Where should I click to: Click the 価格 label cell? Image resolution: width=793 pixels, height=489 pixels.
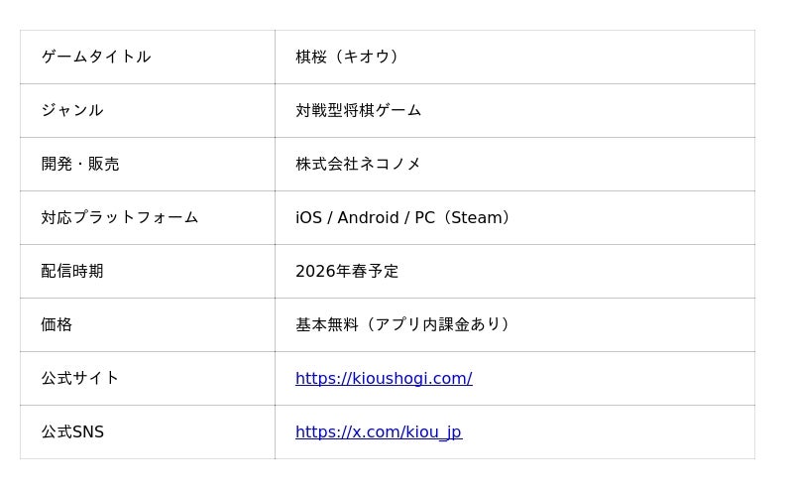click(57, 324)
